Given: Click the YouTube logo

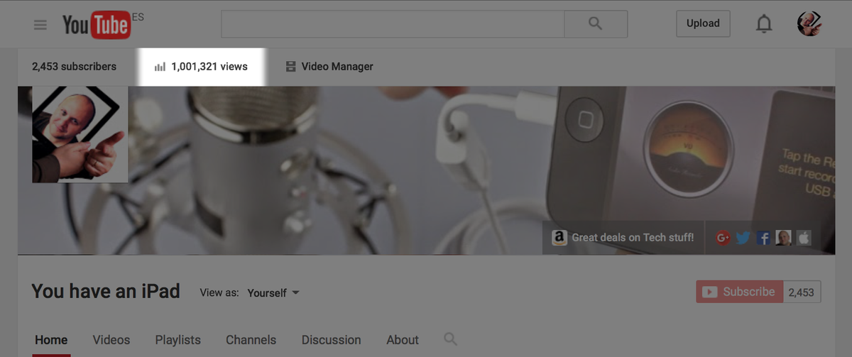Looking at the screenshot, I should 96,25.
